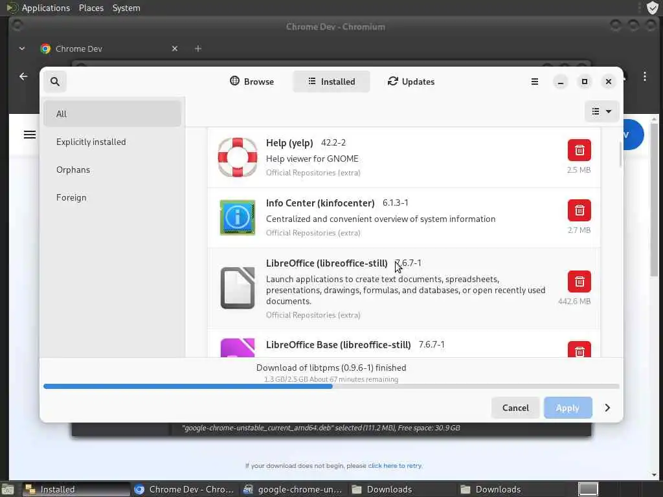Open the Places menu in the top panel
Image resolution: width=663 pixels, height=497 pixels.
[x=91, y=8]
